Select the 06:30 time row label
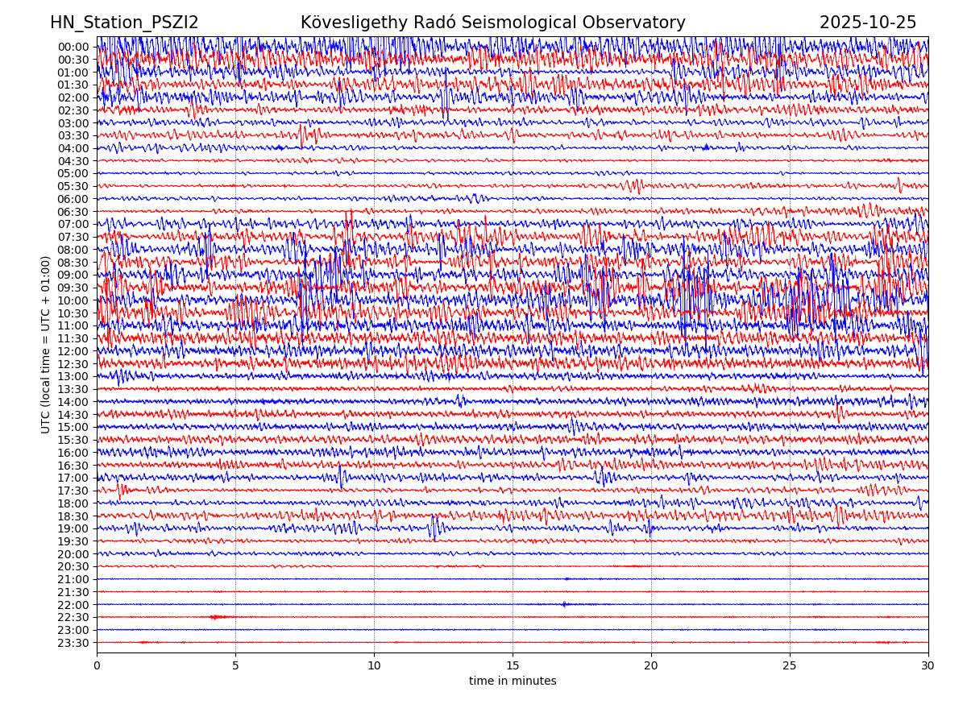 click(x=73, y=212)
